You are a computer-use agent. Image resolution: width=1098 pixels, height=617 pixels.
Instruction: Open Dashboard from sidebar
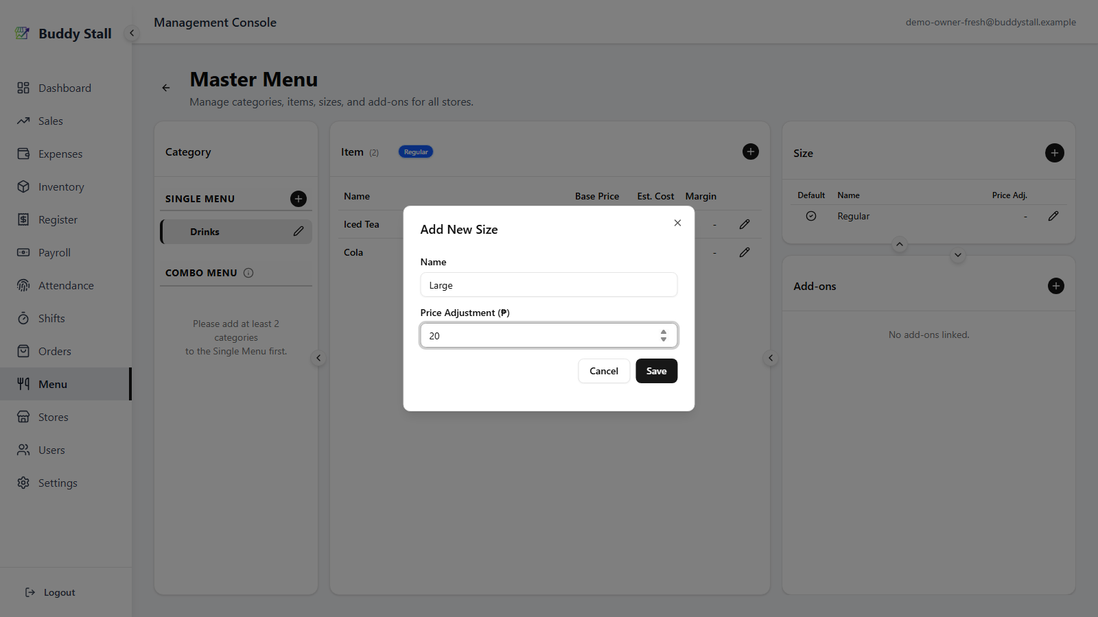[65, 88]
